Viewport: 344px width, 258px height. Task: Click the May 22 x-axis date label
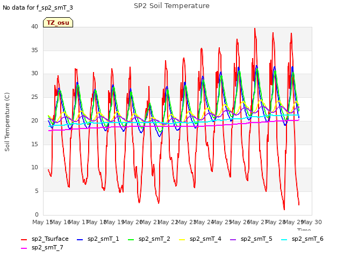click(168, 222)
